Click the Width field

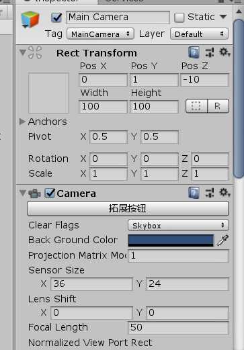tap(103, 107)
